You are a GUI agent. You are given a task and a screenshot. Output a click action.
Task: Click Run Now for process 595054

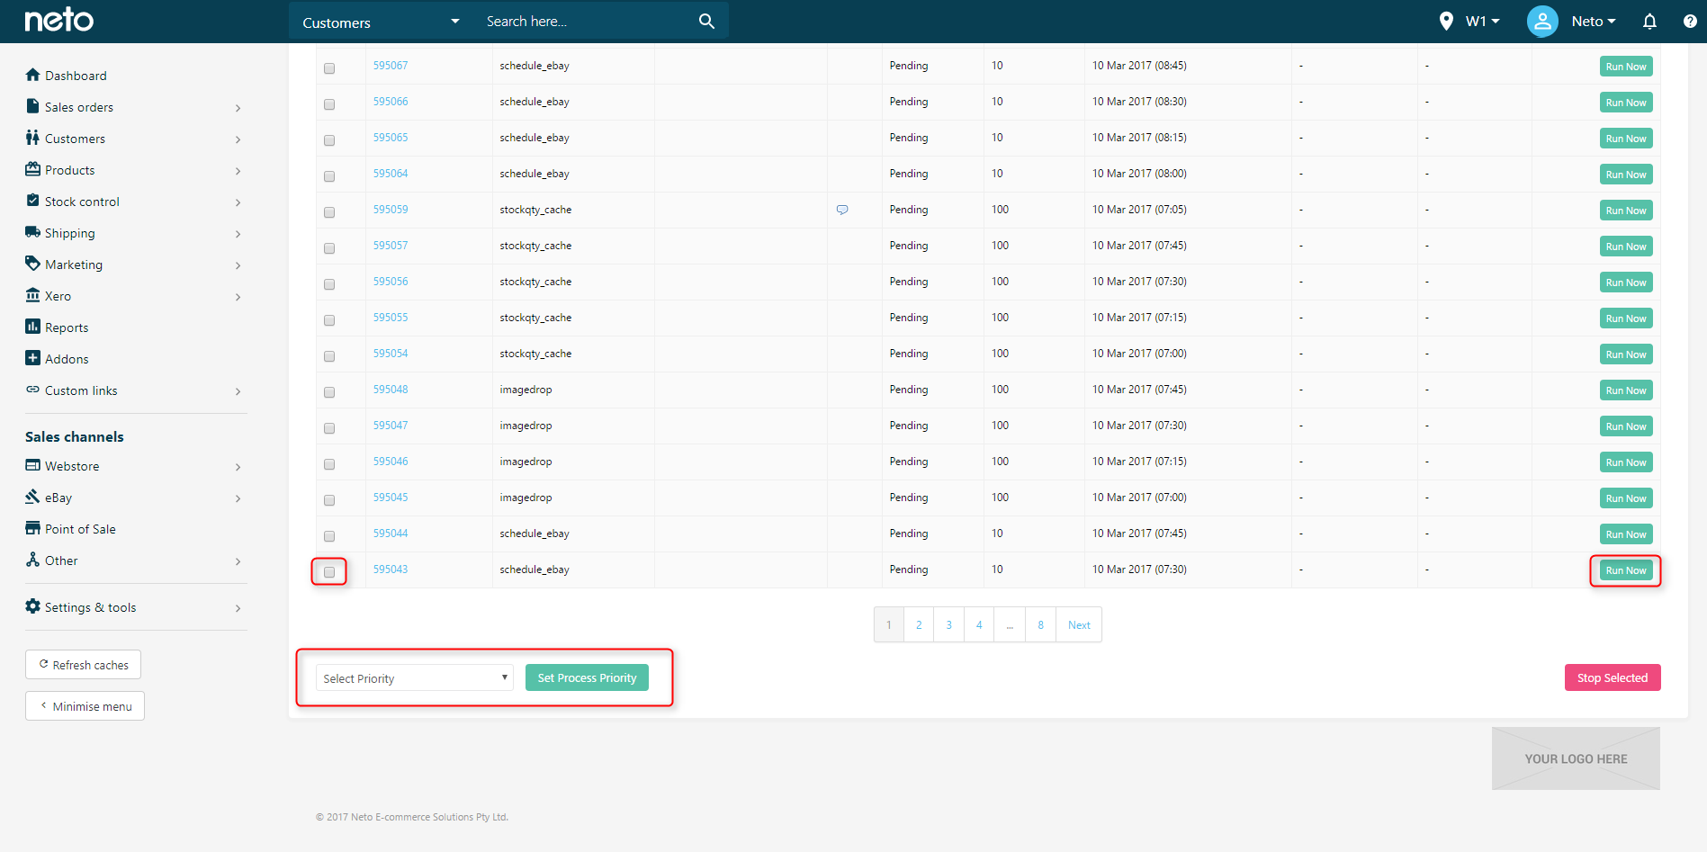[1626, 354]
